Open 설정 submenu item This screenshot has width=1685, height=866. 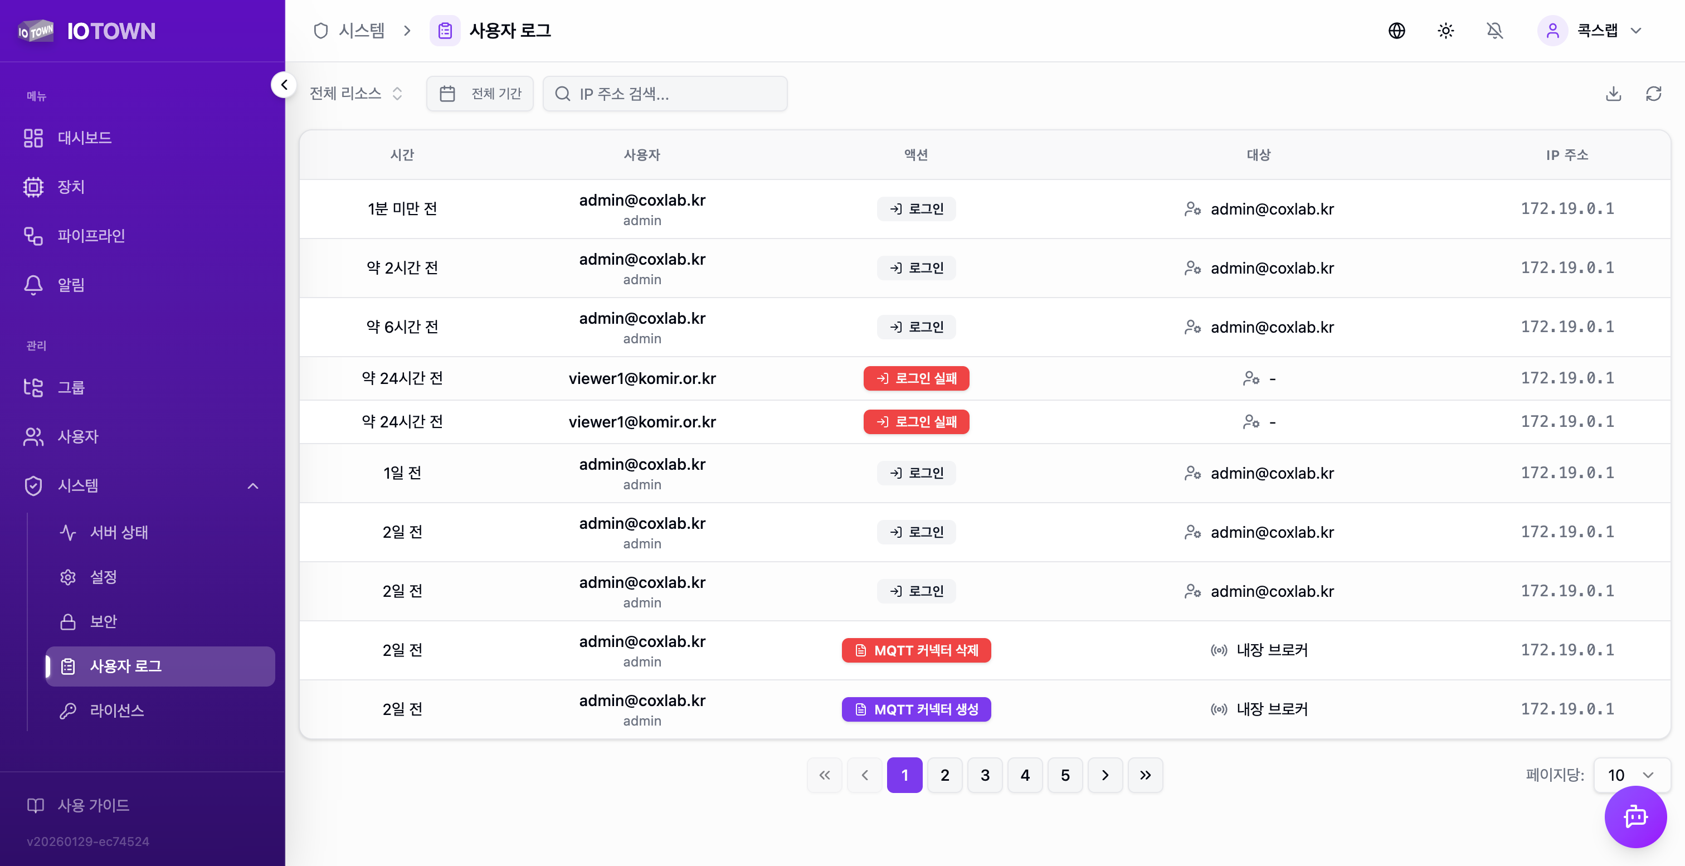[x=159, y=577]
